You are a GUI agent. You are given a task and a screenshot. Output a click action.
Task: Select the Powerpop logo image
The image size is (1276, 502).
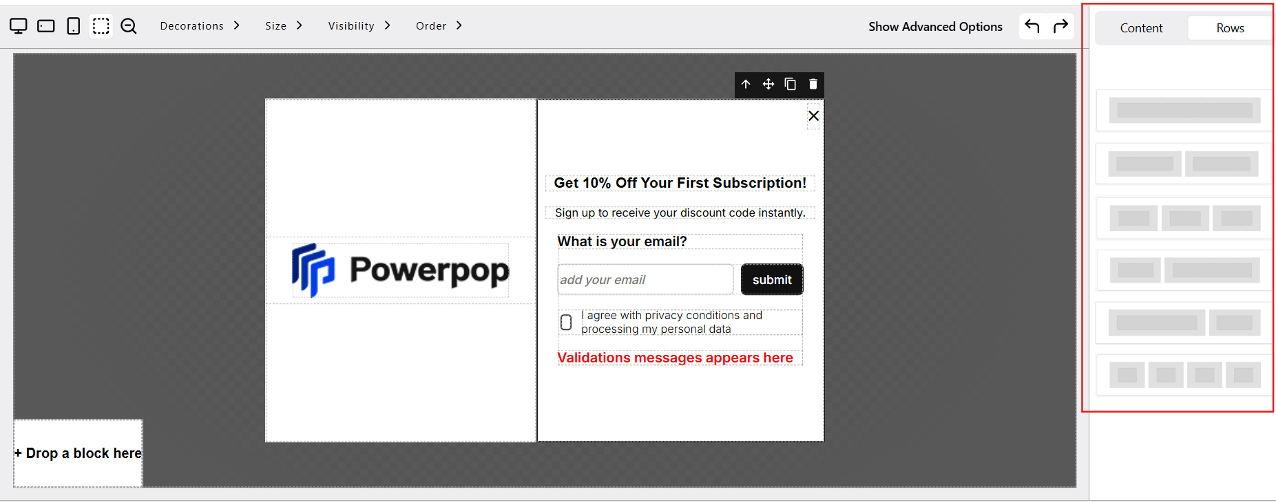[x=401, y=270]
